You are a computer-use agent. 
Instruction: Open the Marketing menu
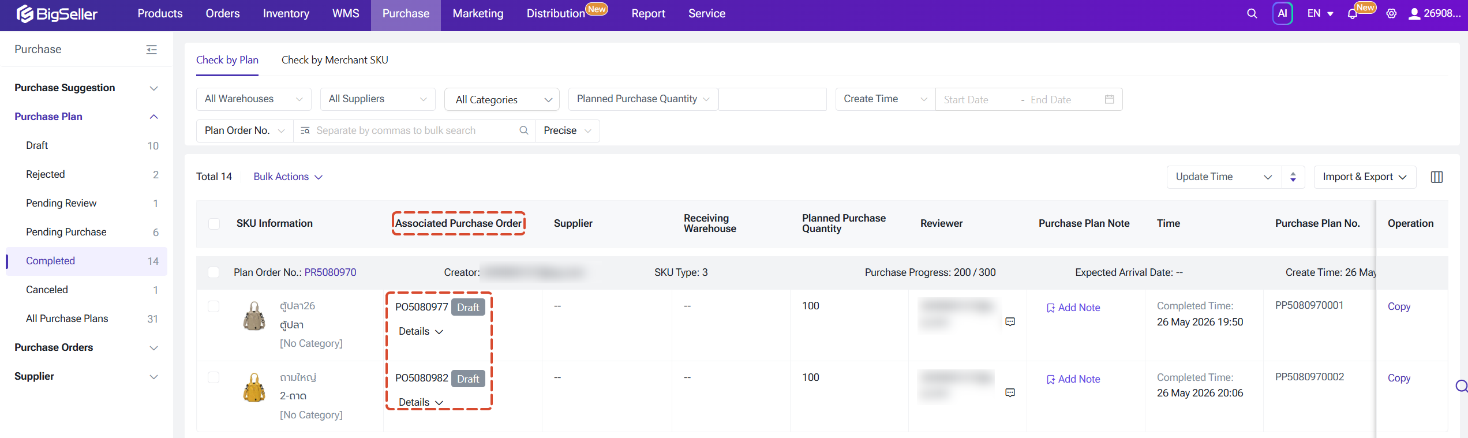[x=478, y=13]
